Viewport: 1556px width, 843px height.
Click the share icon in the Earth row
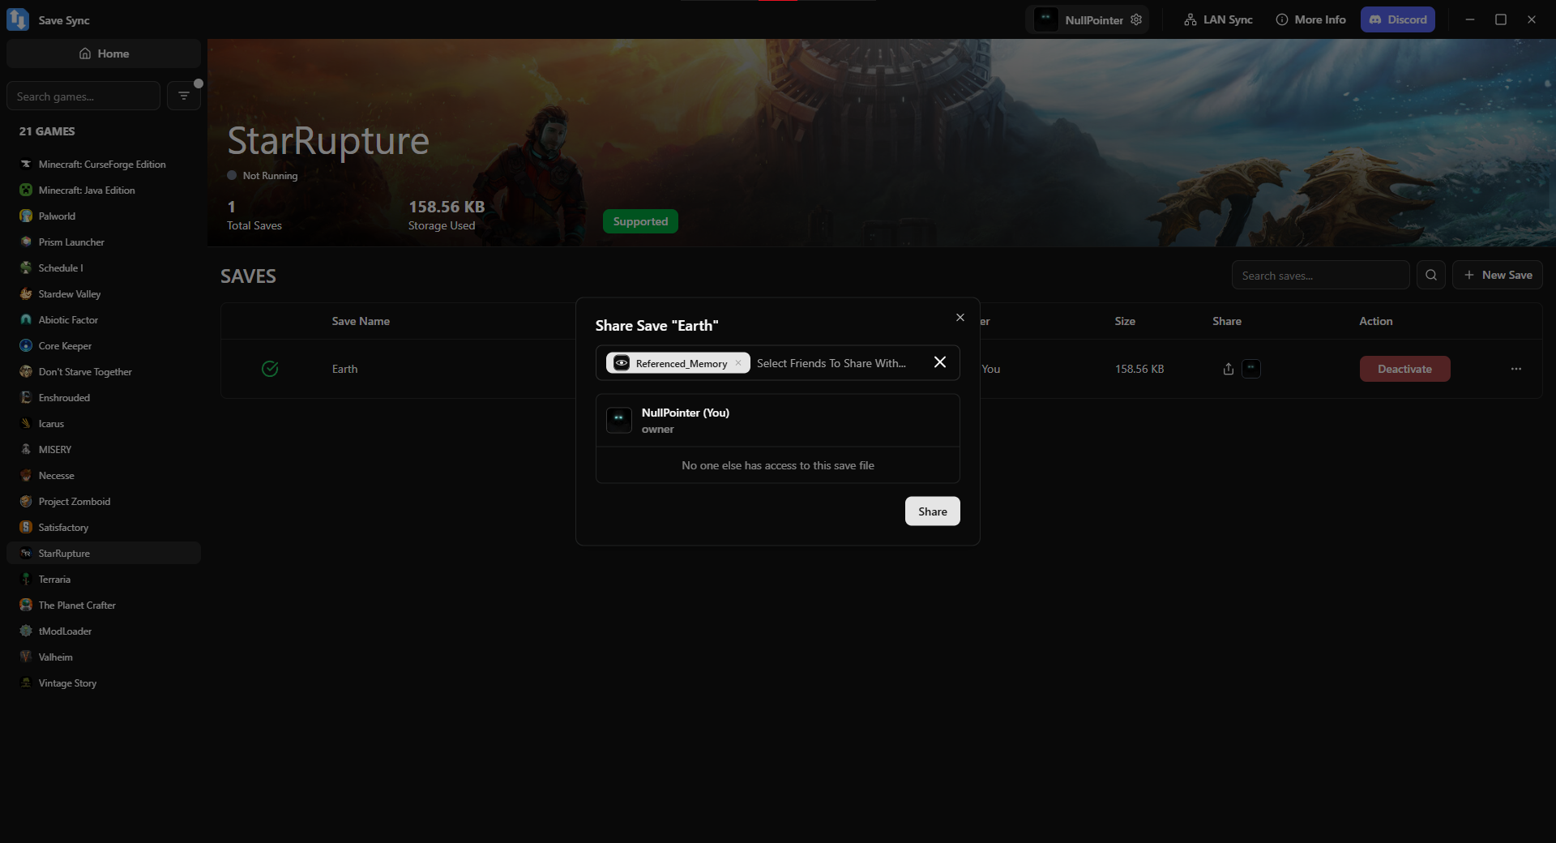tap(1229, 369)
